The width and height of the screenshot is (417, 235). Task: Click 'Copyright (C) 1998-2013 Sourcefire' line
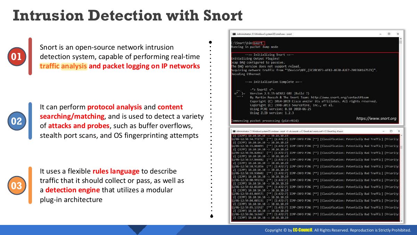coord(292,105)
